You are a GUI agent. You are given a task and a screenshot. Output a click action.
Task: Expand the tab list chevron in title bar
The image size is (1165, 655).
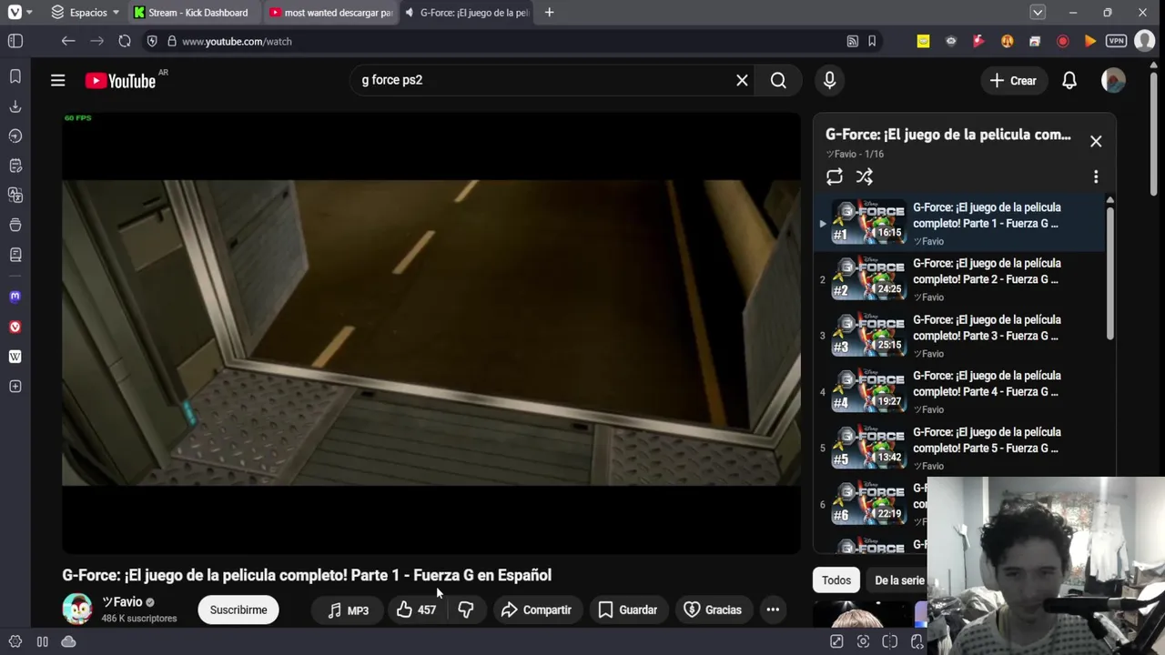point(1038,13)
